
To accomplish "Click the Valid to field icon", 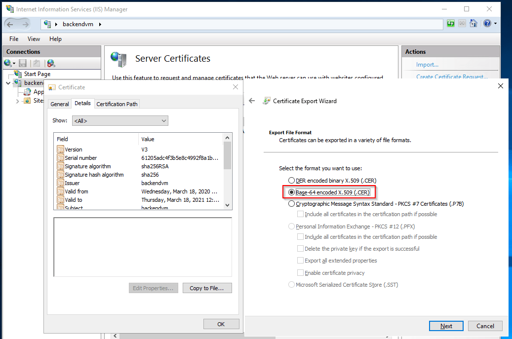I will (60, 199).
